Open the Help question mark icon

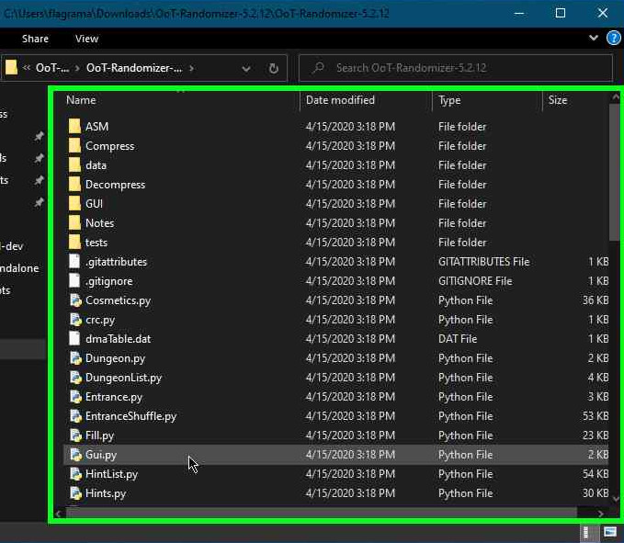pos(613,39)
